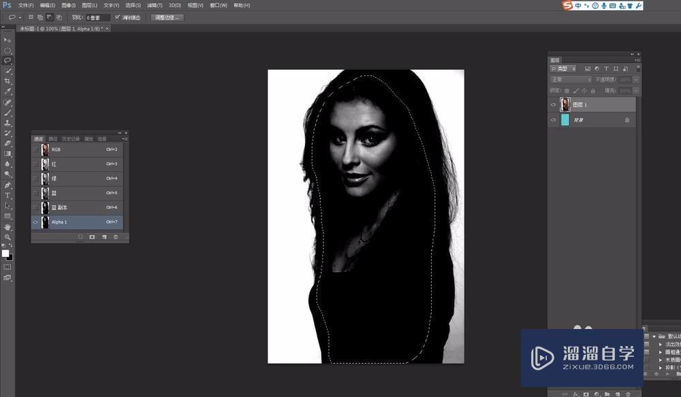The height and width of the screenshot is (397, 681).
Task: Toggle the layer filter on/off switch
Action: [638, 68]
